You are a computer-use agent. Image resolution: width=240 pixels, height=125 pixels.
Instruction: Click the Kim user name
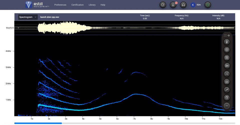[199, 5]
